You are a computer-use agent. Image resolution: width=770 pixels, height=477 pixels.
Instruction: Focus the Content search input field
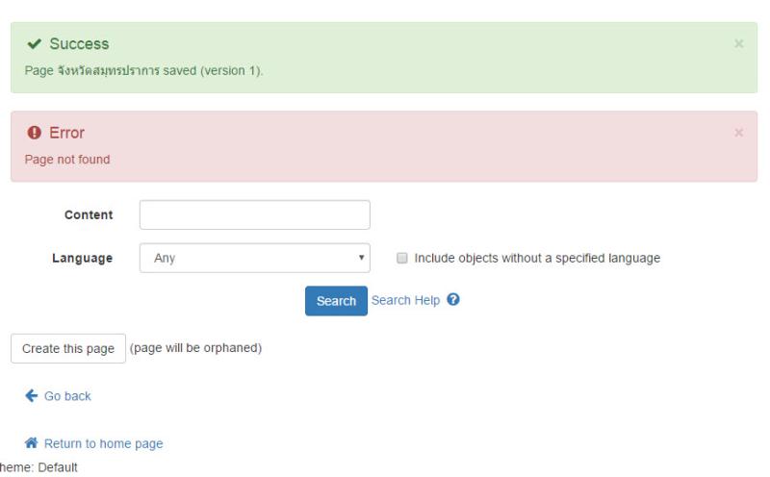coord(254,214)
